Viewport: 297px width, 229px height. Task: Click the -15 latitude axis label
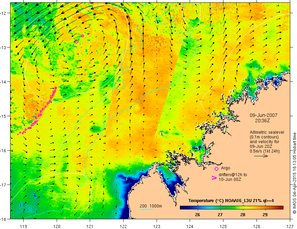pyautogui.click(x=3, y=116)
